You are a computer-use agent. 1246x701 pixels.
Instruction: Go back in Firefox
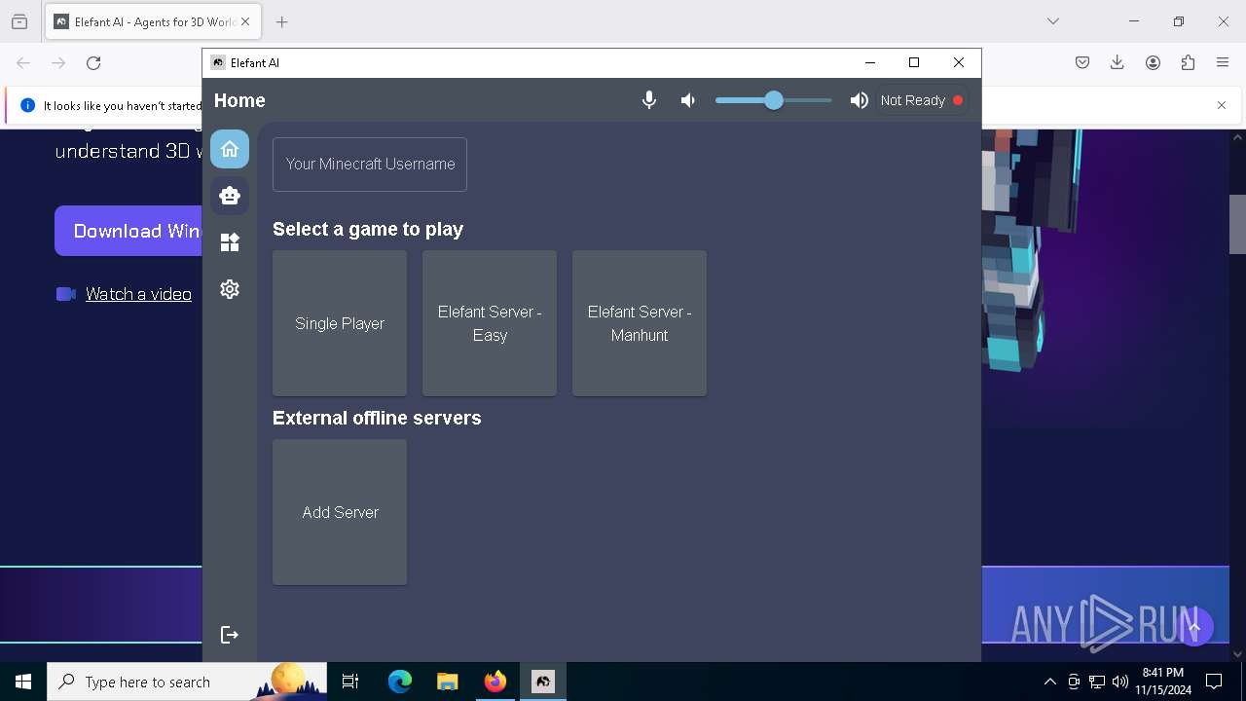23,63
